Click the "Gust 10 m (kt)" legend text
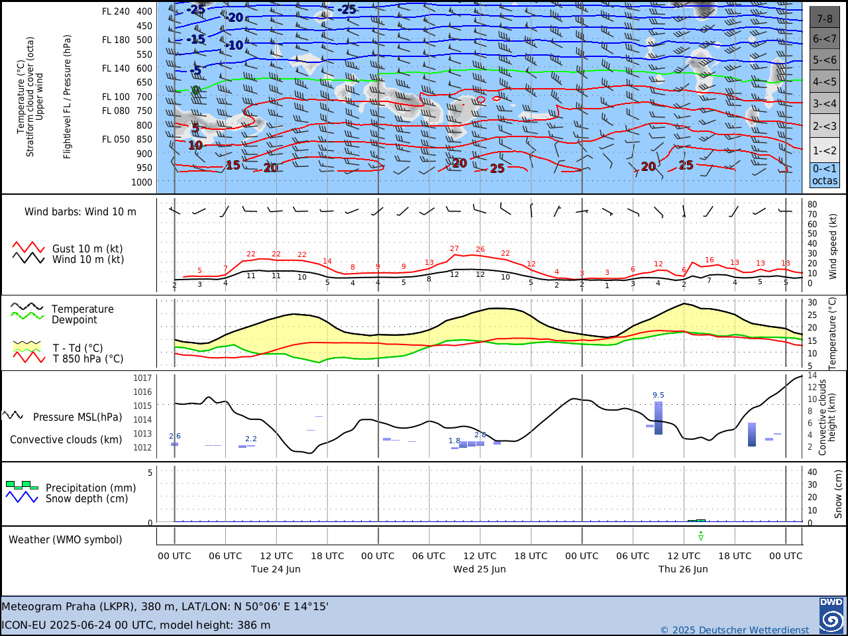Viewport: 848px width, 636px height. click(87, 249)
